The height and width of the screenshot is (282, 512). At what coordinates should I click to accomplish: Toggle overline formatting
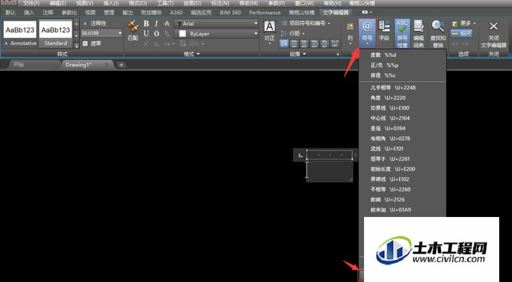(156, 33)
